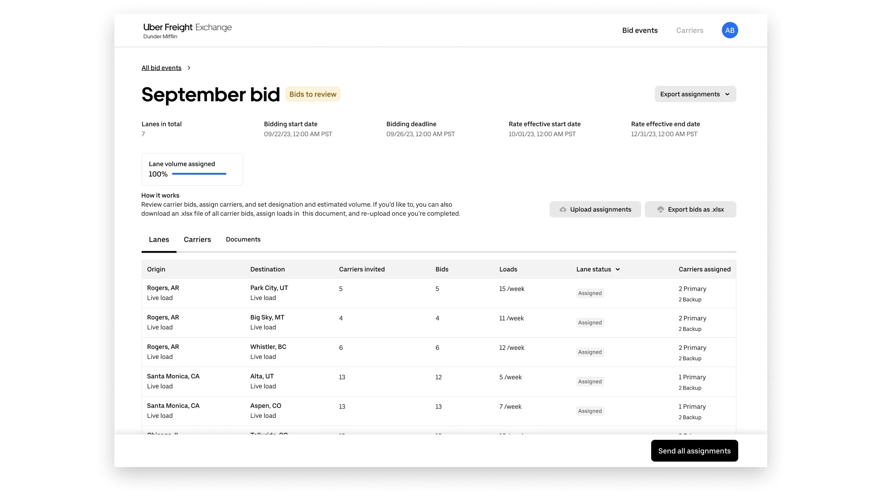This screenshot has width=882, height=496.
Task: Open the Documents tab
Action: point(243,239)
